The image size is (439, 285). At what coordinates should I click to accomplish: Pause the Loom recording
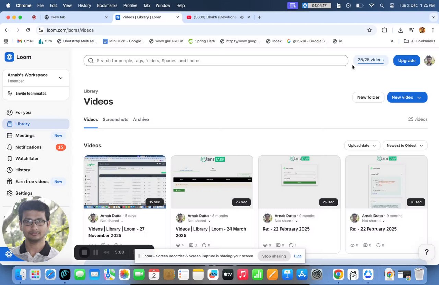click(96, 252)
